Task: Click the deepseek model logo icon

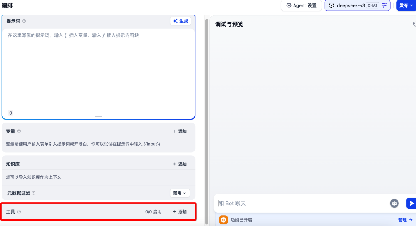Action: (332, 5)
